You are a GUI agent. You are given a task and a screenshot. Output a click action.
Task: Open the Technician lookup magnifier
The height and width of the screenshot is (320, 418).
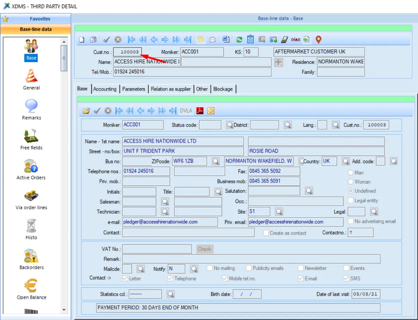click(x=165, y=212)
